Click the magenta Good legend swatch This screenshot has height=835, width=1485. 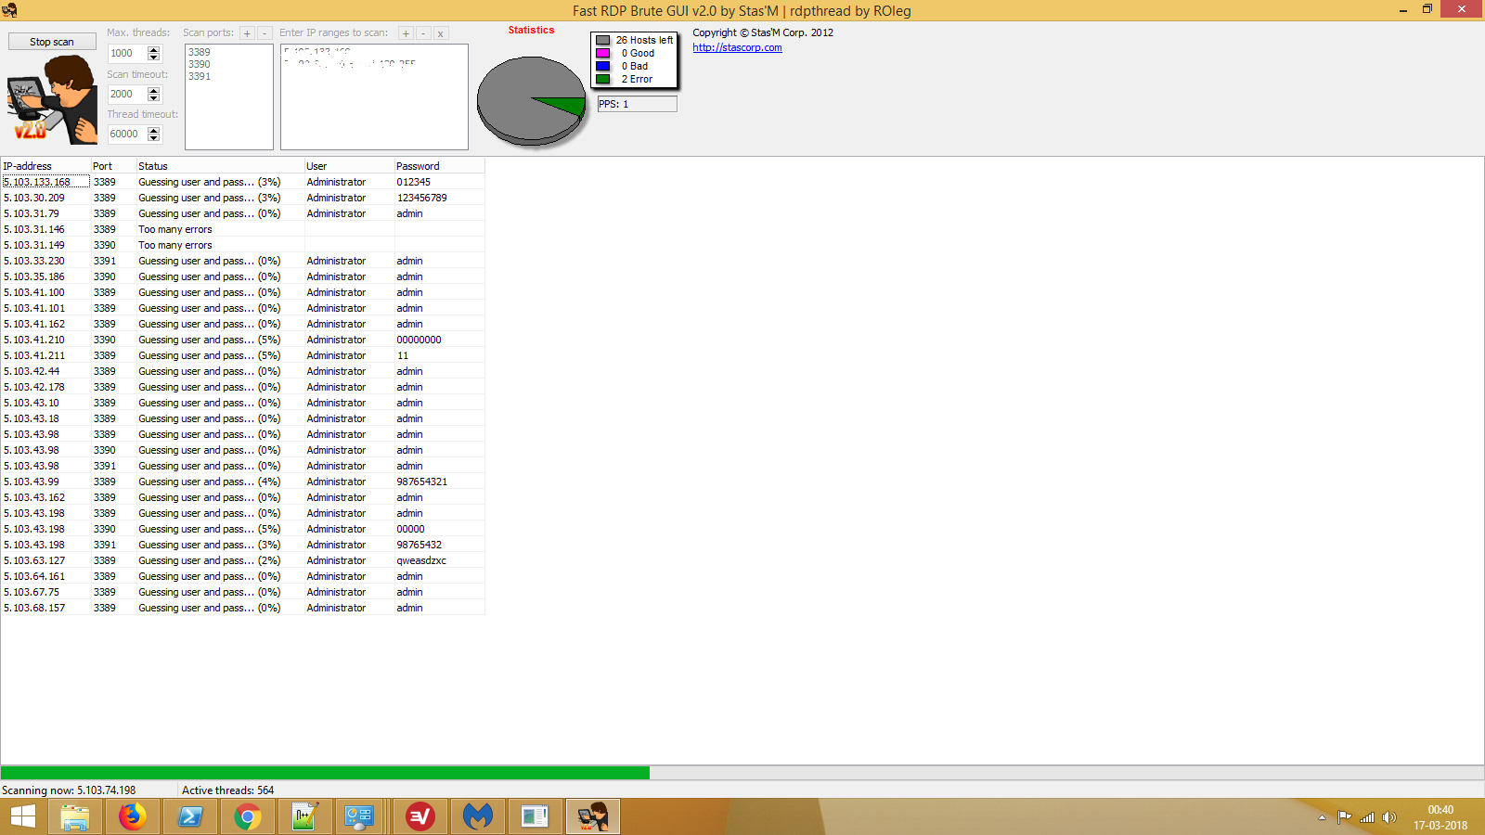[x=603, y=53]
